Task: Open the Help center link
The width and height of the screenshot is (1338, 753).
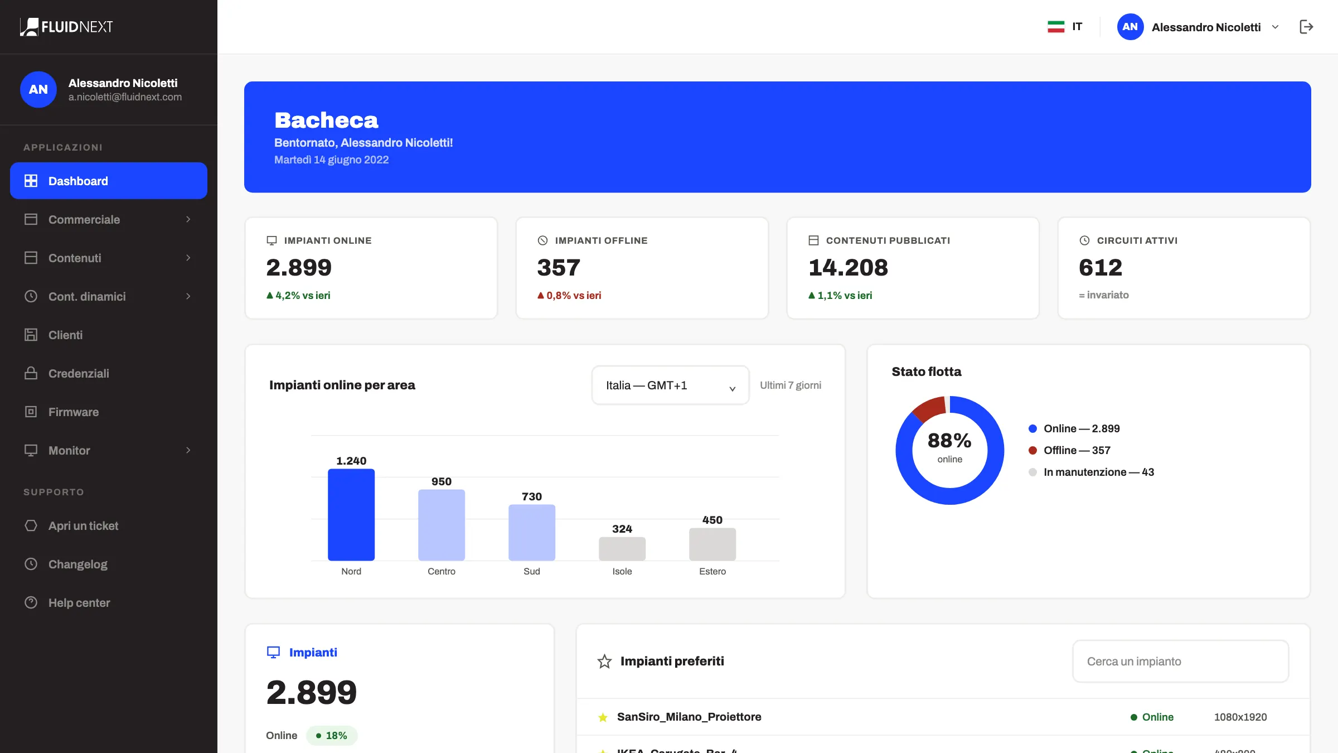Action: [x=109, y=602]
